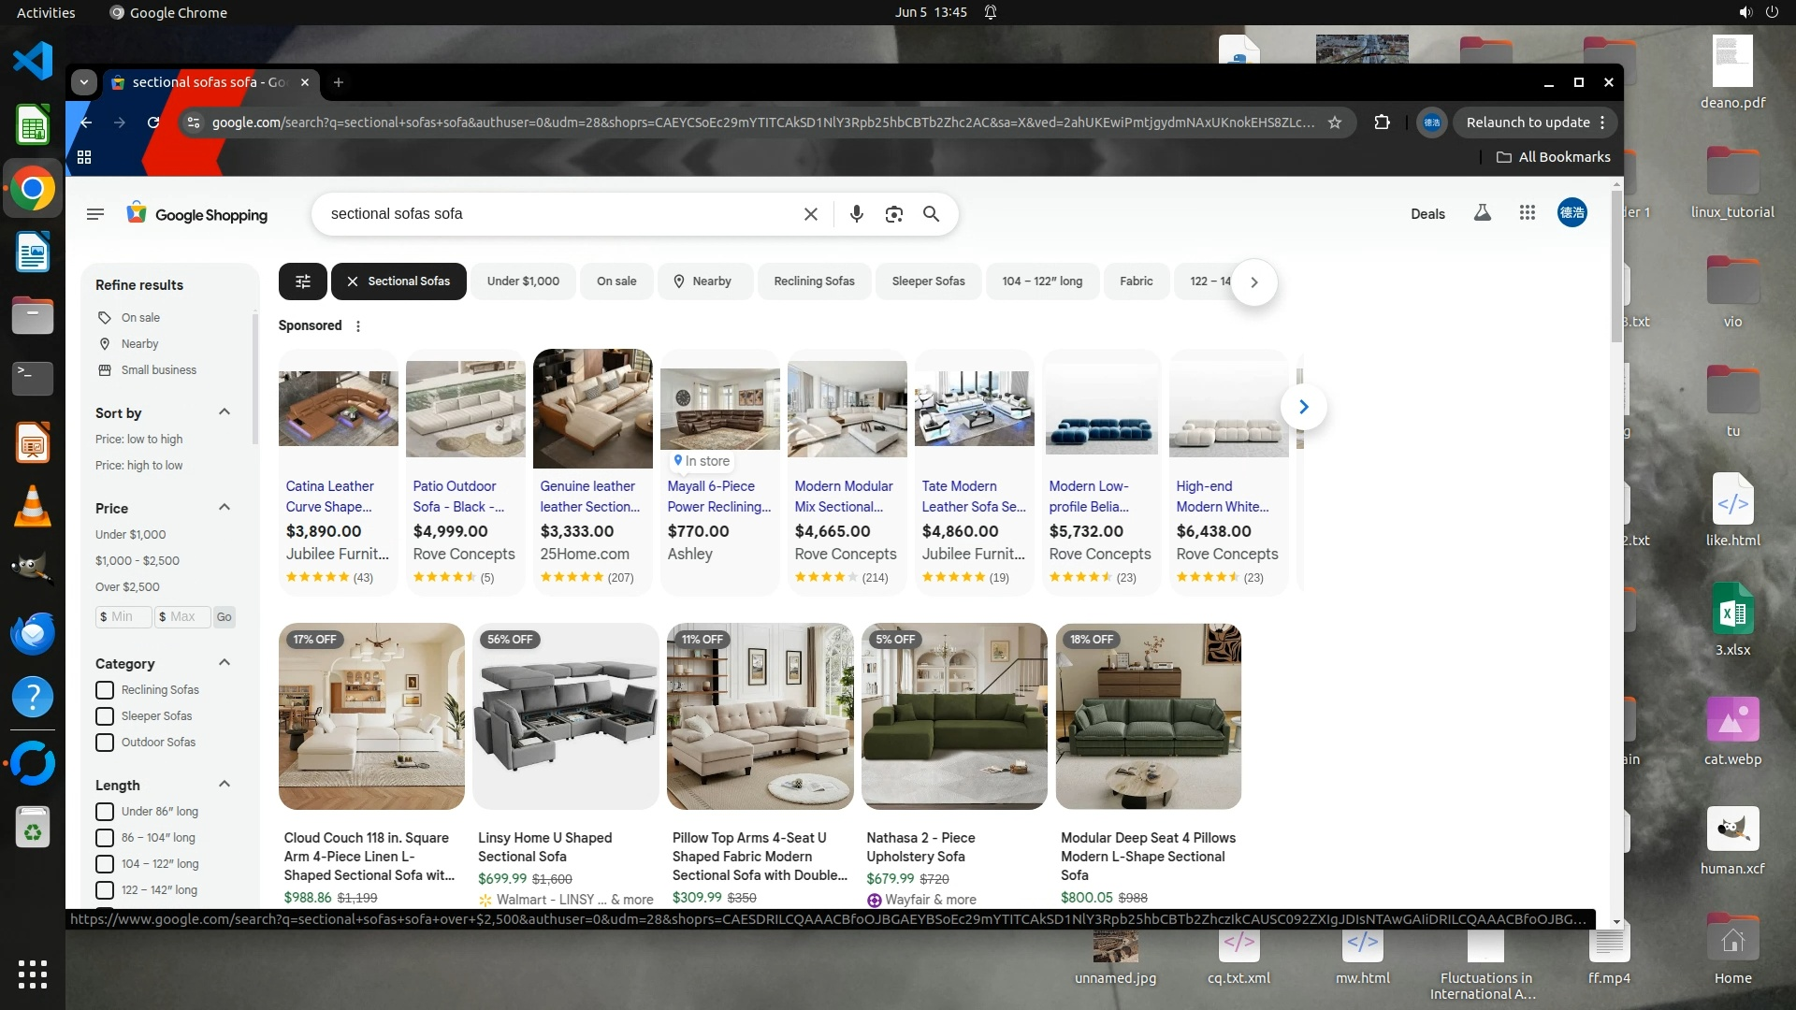
Task: Click the search by image camera icon
Action: (x=893, y=214)
